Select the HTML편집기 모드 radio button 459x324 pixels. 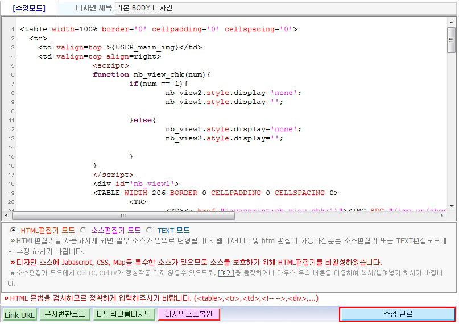13,230
